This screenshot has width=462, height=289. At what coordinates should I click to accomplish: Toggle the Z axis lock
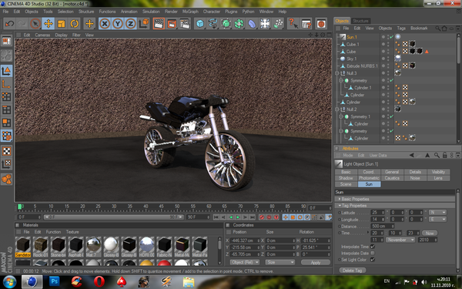[131, 24]
